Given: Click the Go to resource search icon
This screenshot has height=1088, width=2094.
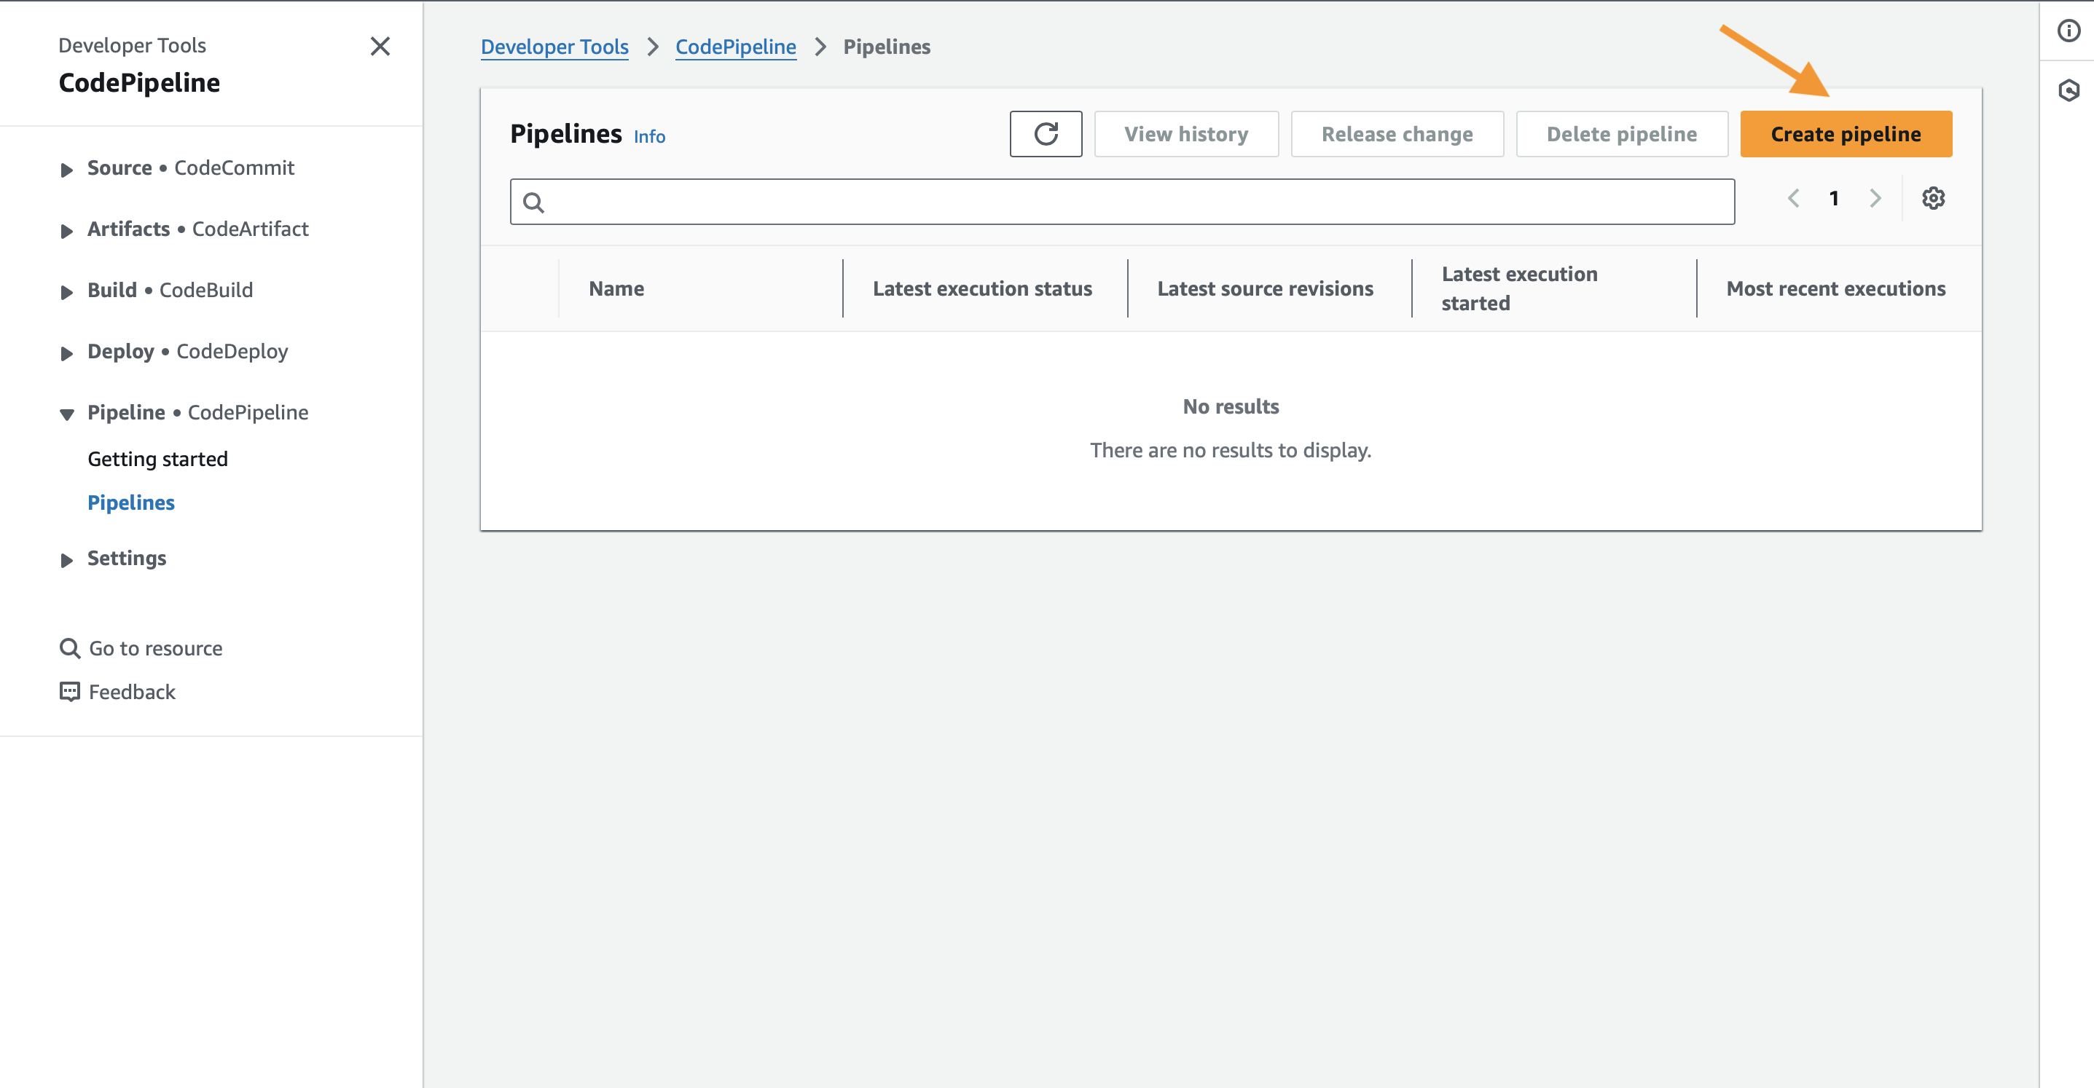Looking at the screenshot, I should (70, 648).
